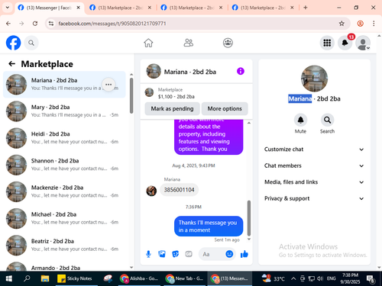
Task: Switch to the second Marketplace browser tab
Action: tap(192, 8)
